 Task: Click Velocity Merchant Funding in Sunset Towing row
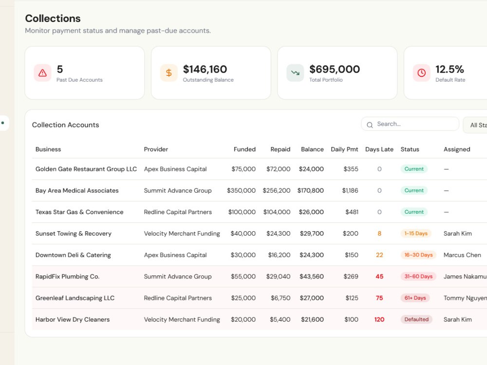[x=182, y=234]
